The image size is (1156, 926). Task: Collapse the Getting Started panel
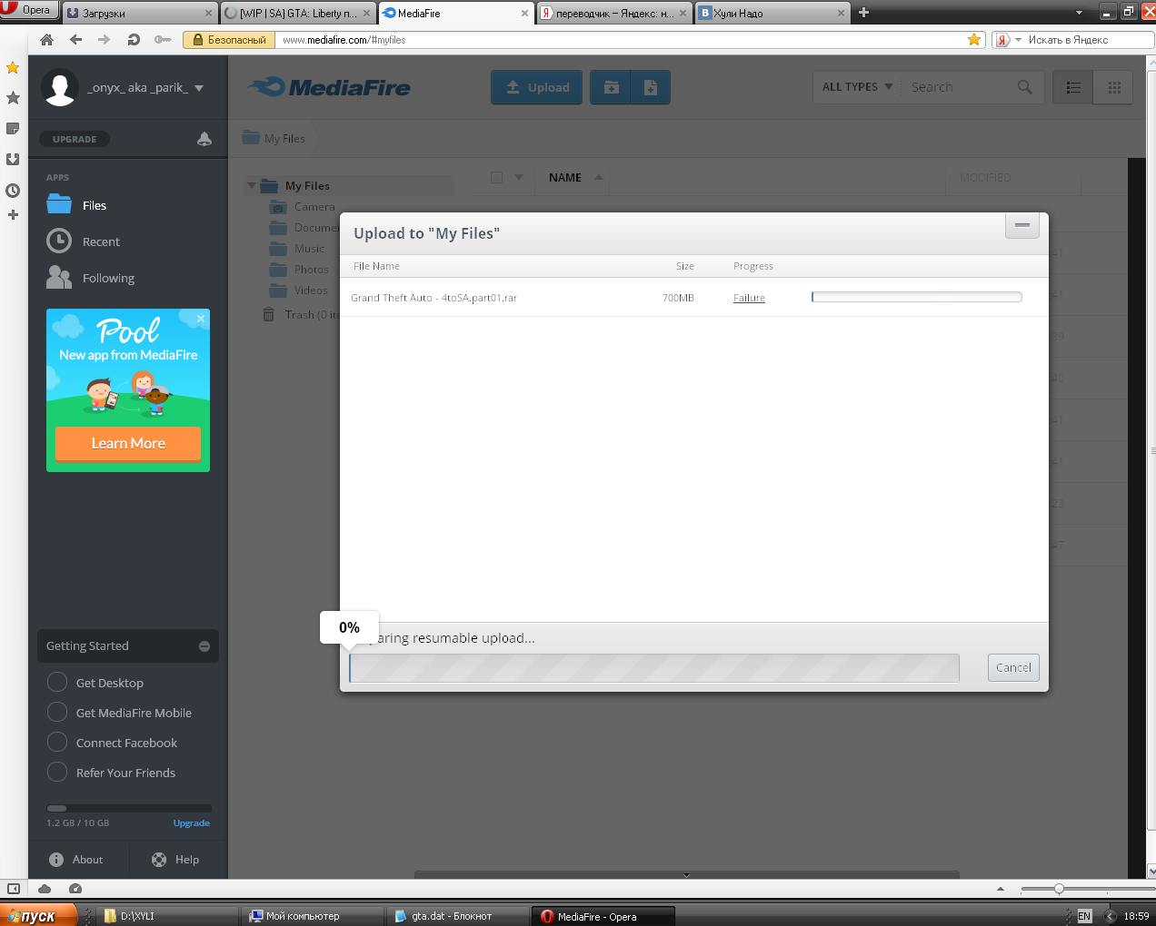(204, 646)
